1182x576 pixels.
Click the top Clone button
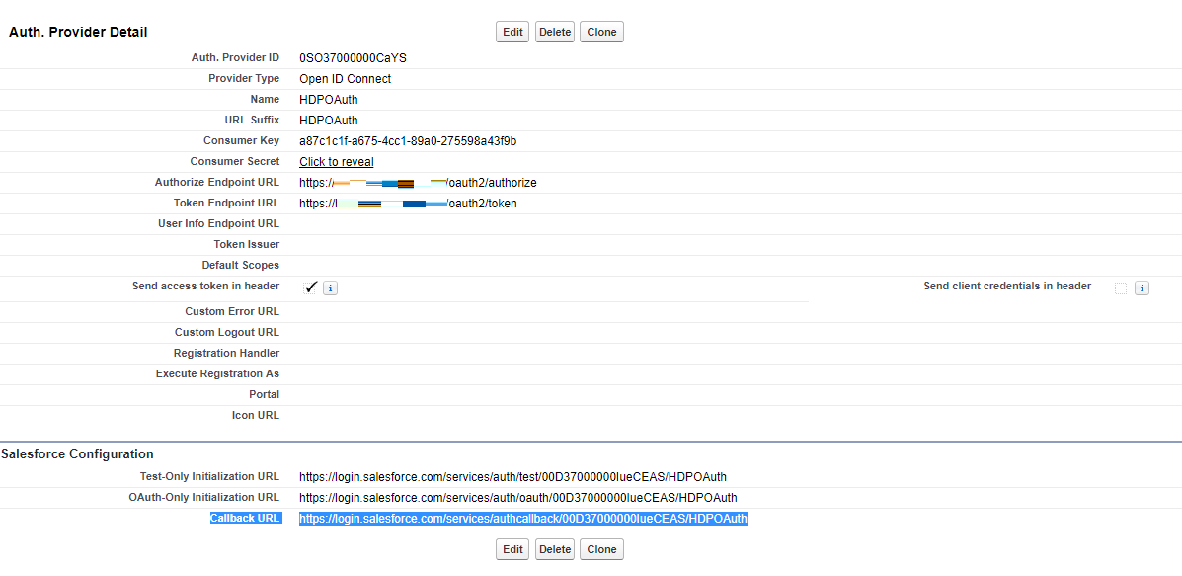click(x=601, y=32)
